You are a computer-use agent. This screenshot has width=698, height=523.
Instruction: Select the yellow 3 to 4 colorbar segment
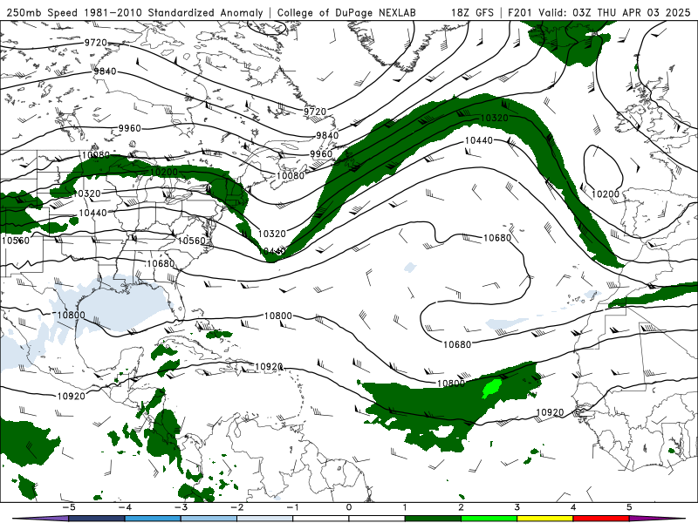click(544, 519)
